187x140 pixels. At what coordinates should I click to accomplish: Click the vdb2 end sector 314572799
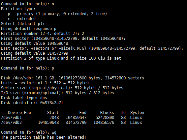76,123
